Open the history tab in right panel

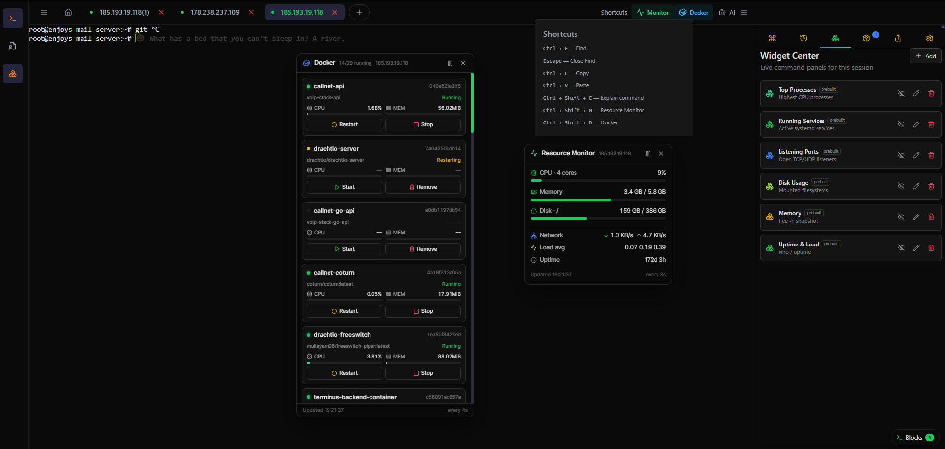pos(804,38)
